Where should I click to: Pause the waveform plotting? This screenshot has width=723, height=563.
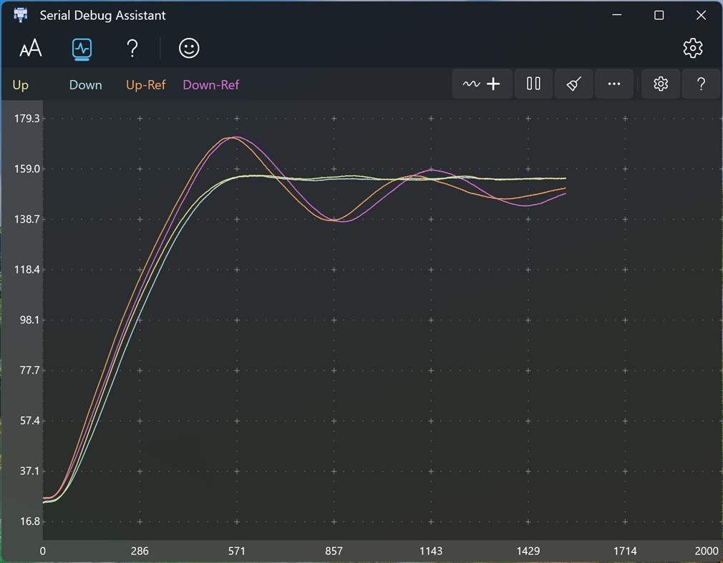[533, 84]
